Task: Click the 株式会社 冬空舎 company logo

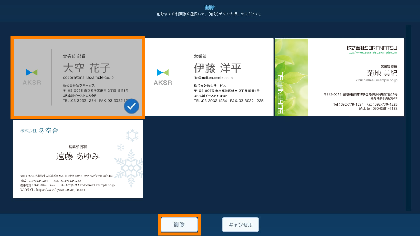Action: click(x=39, y=131)
